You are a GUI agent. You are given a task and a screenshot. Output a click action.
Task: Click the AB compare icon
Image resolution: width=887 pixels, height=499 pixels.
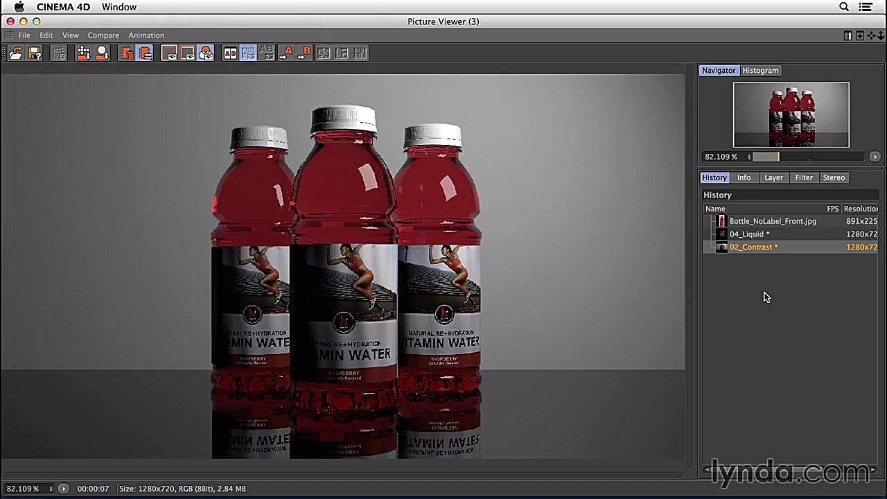click(x=230, y=53)
